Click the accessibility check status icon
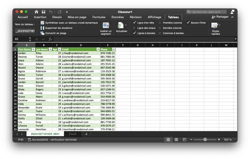 tap(30, 140)
